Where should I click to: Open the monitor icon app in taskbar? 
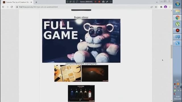click(177, 37)
